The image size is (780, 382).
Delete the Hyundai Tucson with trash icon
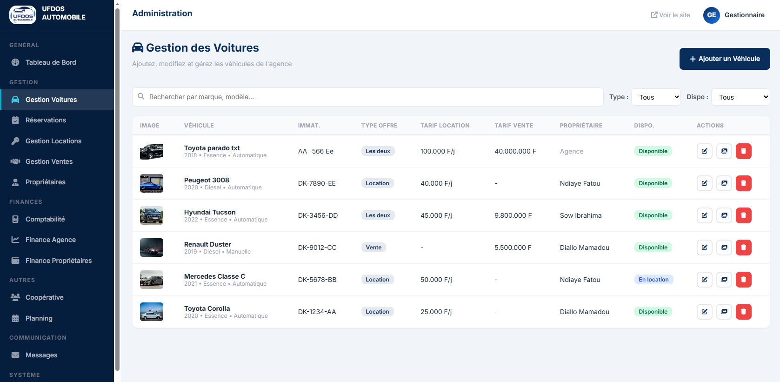pos(743,215)
